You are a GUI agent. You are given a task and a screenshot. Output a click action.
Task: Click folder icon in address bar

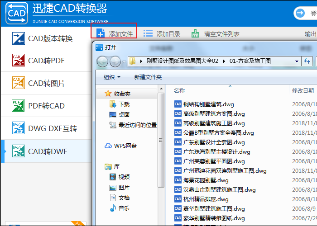pos(132,61)
